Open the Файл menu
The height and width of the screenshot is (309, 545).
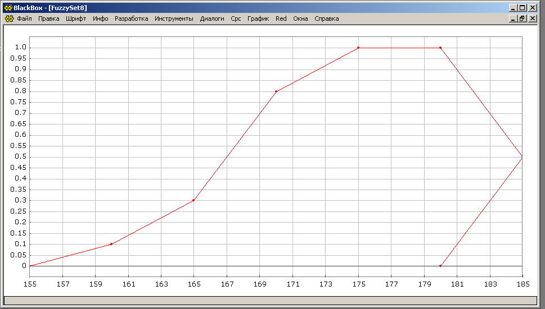pos(24,19)
